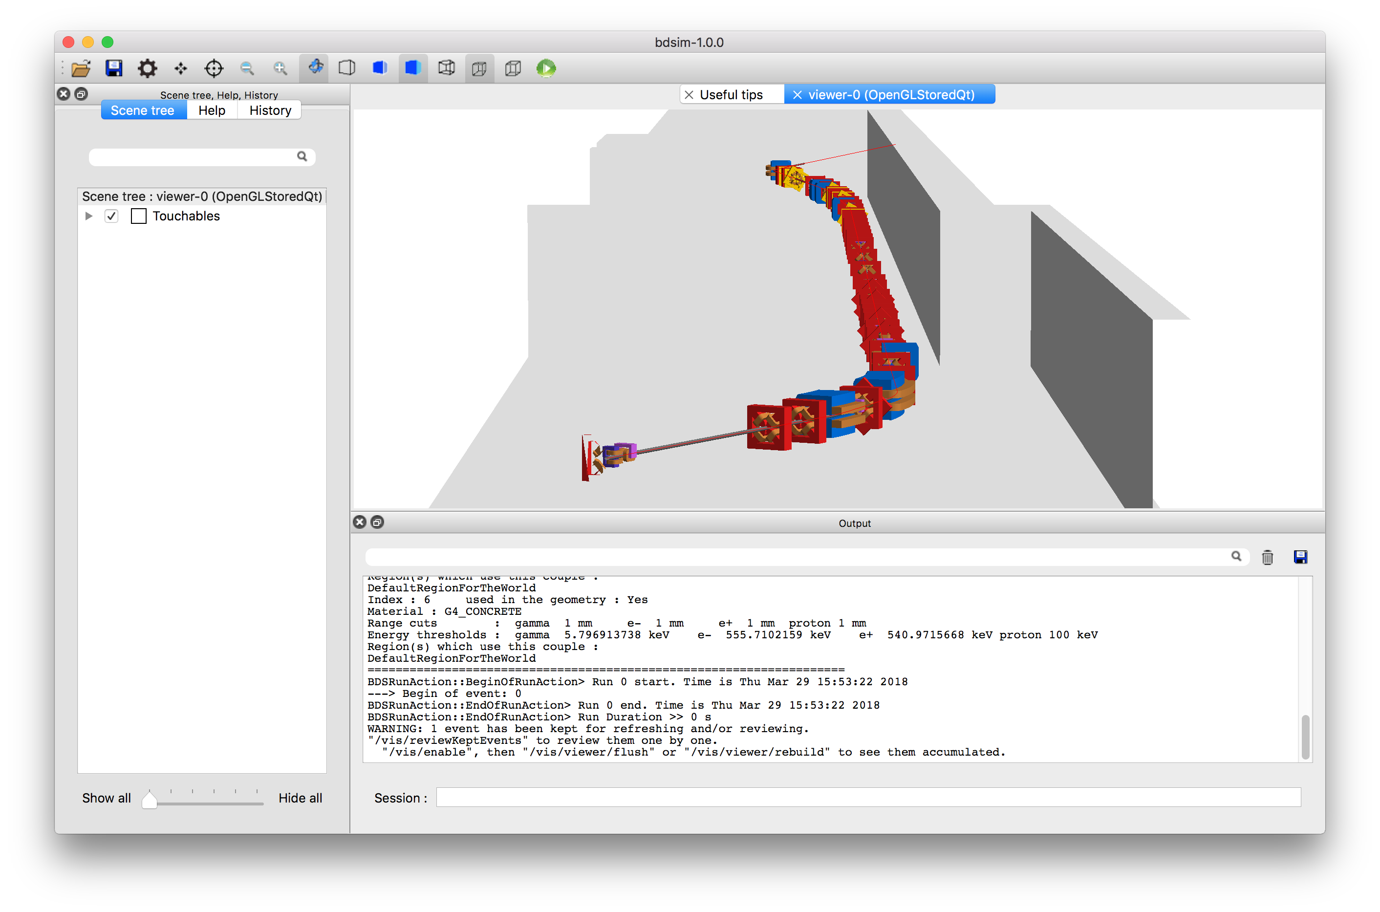Screen dimensions: 1380x912
Task: Close the Useful tips tab
Action: point(689,95)
